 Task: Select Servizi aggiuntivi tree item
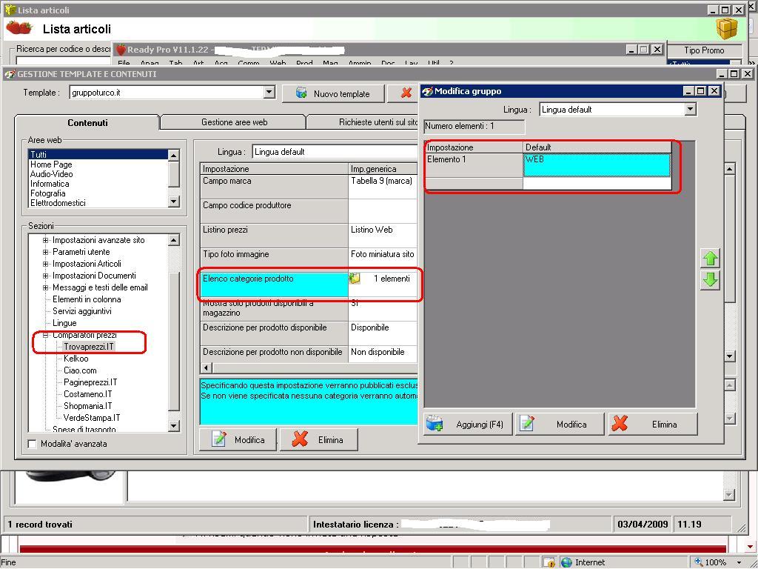point(82,311)
